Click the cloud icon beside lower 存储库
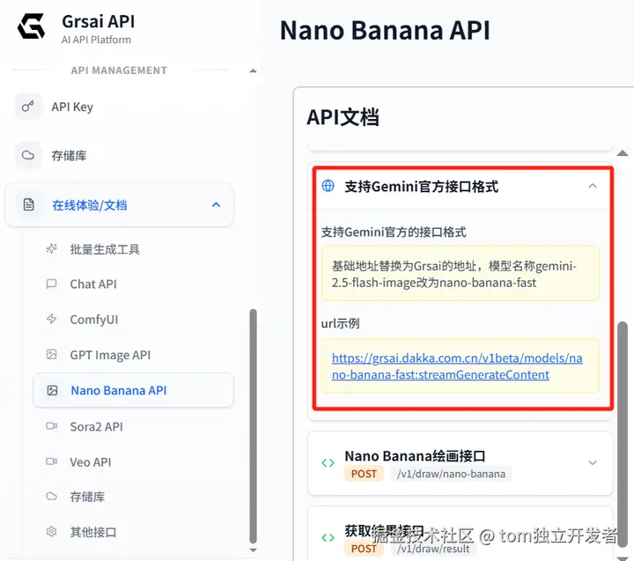The image size is (634, 561). tap(52, 497)
